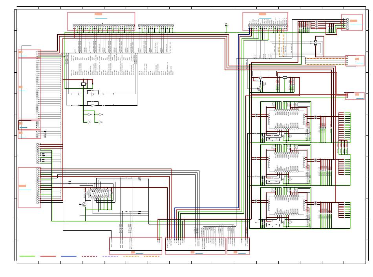
Task: Select the widest middle connector block at bottom
Action: [195, 246]
